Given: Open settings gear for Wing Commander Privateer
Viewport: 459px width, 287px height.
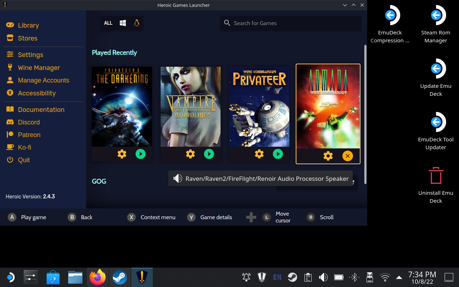Looking at the screenshot, I should (259, 154).
